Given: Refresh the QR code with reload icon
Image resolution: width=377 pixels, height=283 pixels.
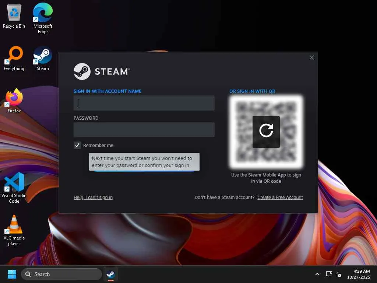Looking at the screenshot, I should tap(266, 132).
